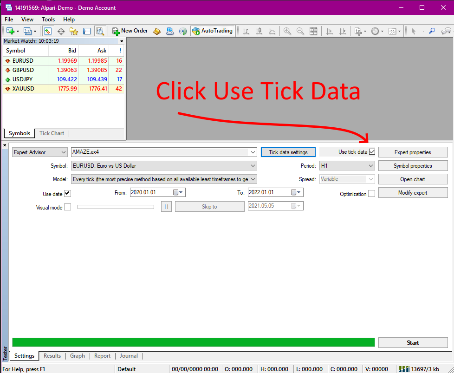Click the tile windows grid icon
Image resolution: width=454 pixels, height=373 pixels.
coord(314,31)
